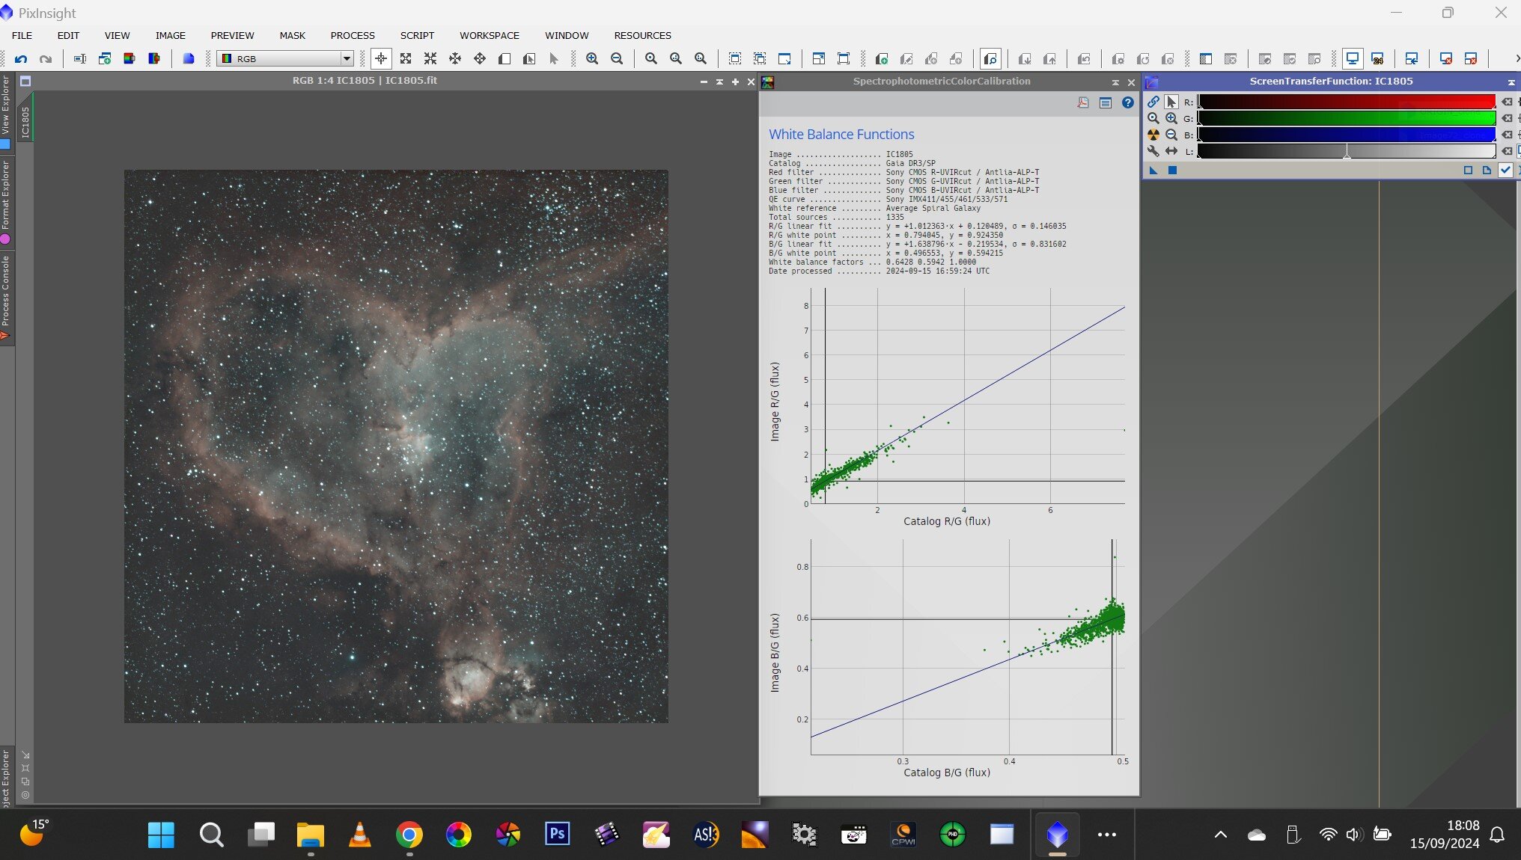This screenshot has height=860, width=1521.
Task: Toggle the STF track view checkmark
Action: click(x=1505, y=171)
